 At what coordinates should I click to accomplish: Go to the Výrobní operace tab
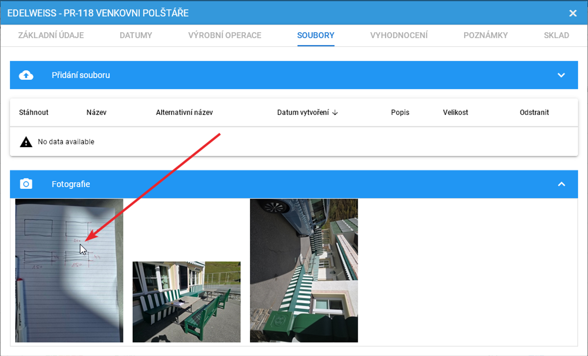point(224,35)
